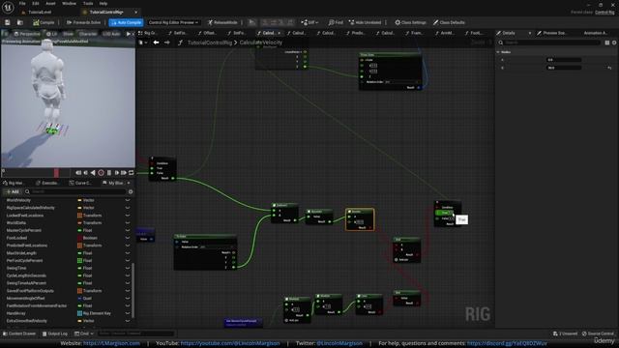
Task: Open the Help menu
Action: [x=103, y=4]
